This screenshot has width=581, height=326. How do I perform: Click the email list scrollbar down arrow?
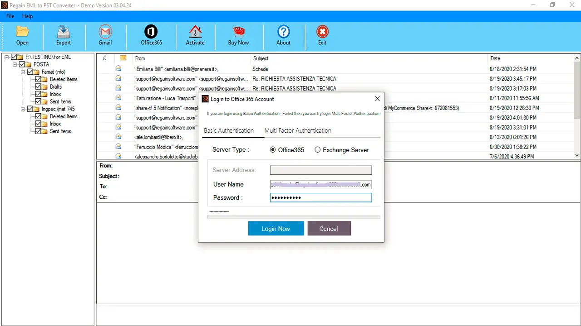coord(577,155)
